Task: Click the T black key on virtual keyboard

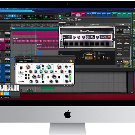Action: [x=8, y=87]
